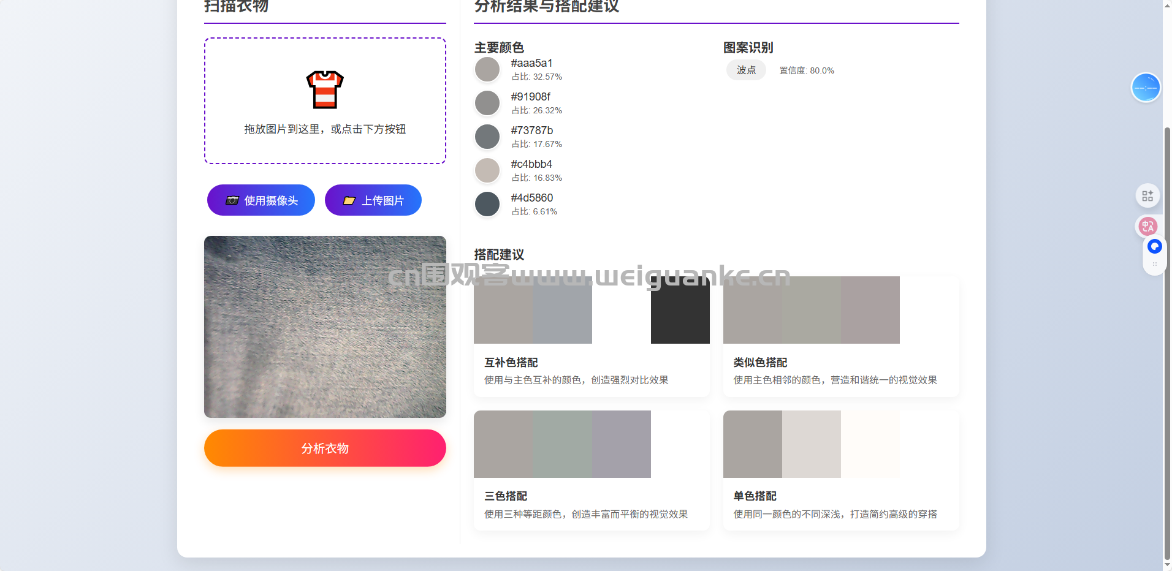Click the blue chat bubble floating icon
The width and height of the screenshot is (1172, 571).
pyautogui.click(x=1154, y=246)
